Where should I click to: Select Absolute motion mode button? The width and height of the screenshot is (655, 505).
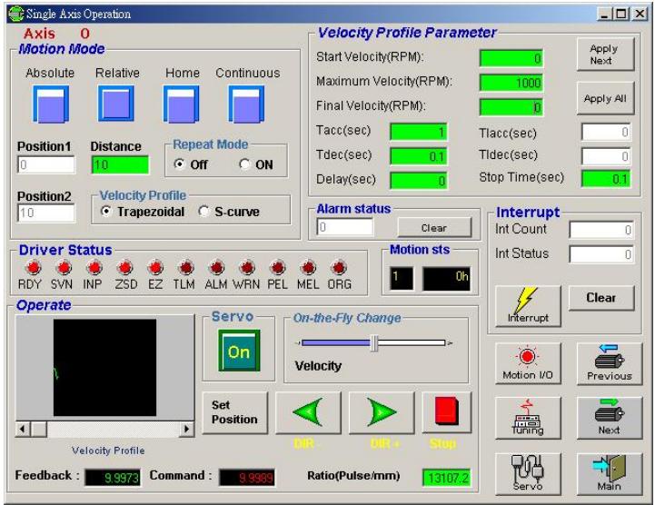pyautogui.click(x=51, y=104)
